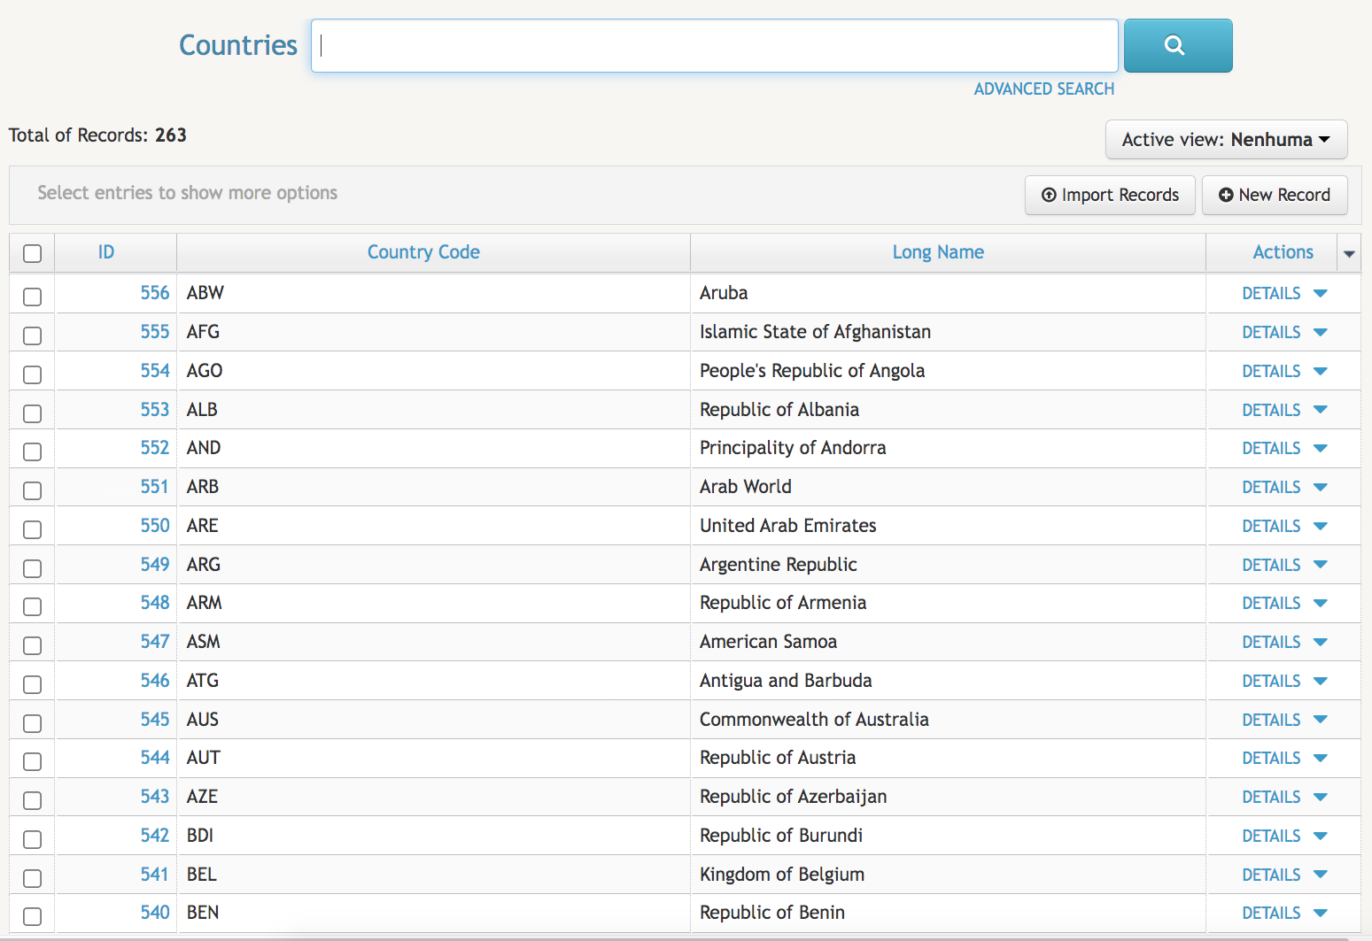1372x941 pixels.
Task: Open the Import Records dialog
Action: pos(1110,195)
